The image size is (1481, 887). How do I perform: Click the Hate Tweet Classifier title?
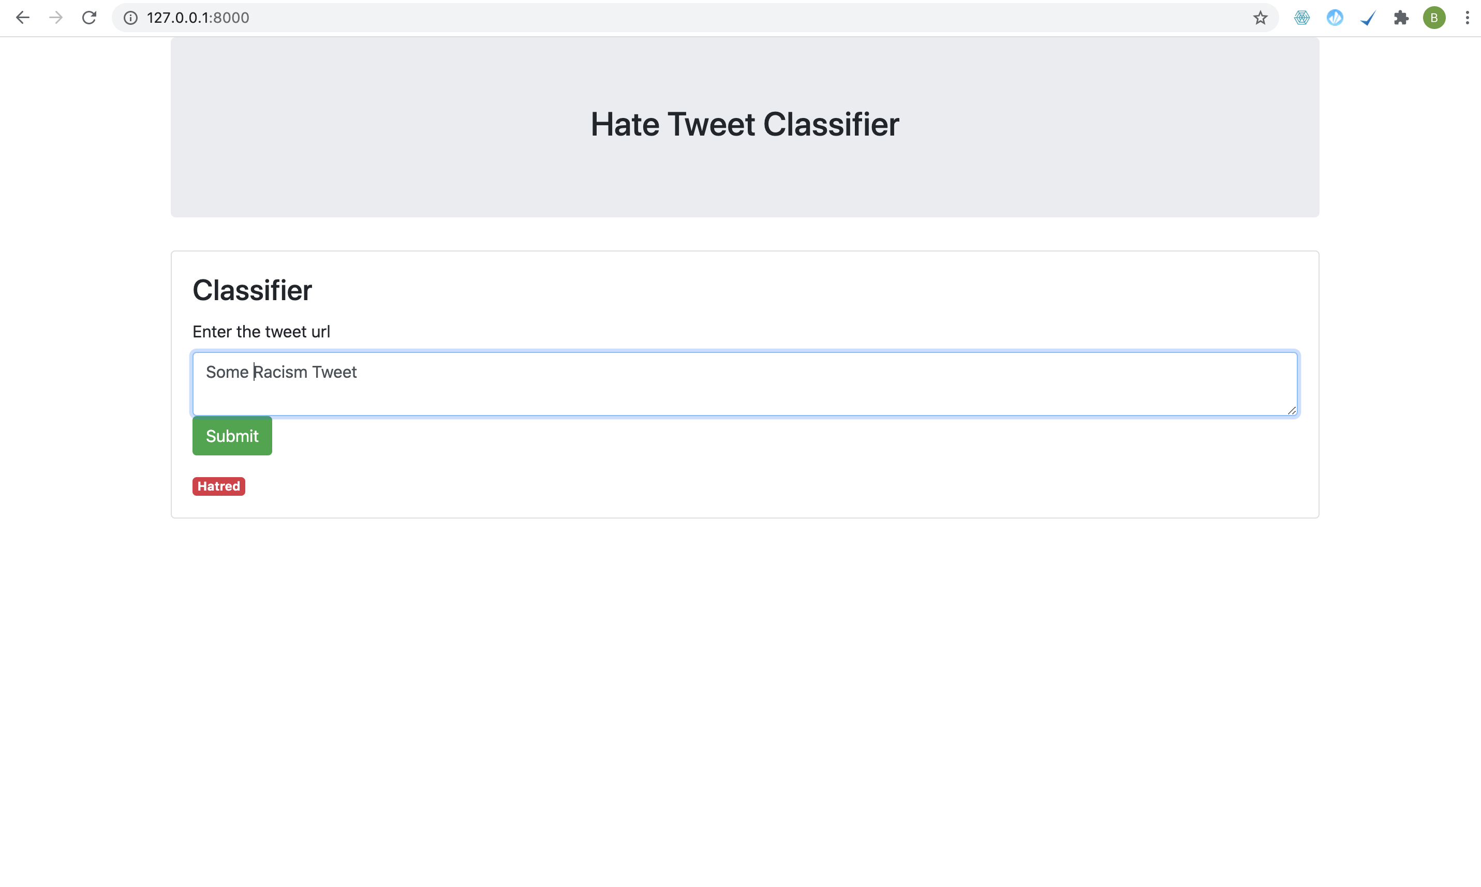745,124
